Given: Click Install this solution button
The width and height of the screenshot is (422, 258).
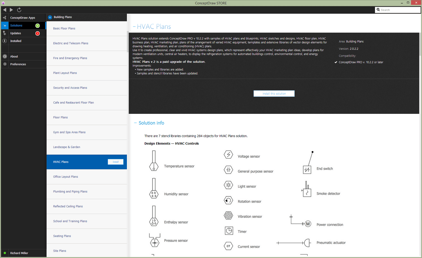Looking at the screenshot, I should 274,94.
